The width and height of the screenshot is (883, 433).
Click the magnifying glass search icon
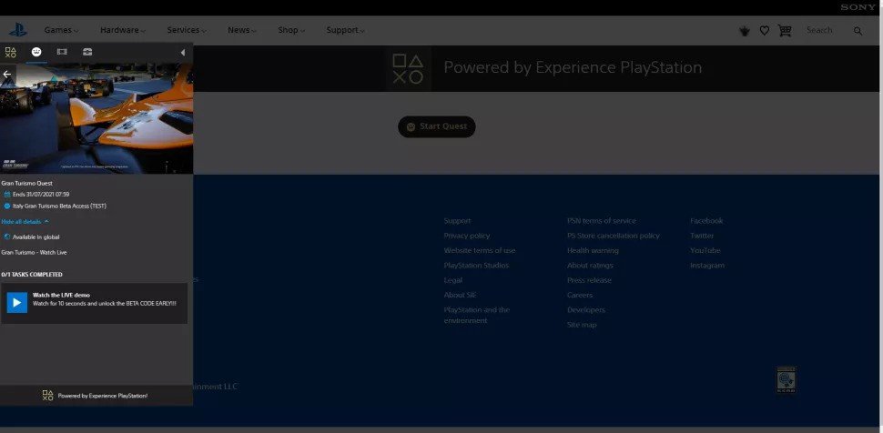click(858, 31)
